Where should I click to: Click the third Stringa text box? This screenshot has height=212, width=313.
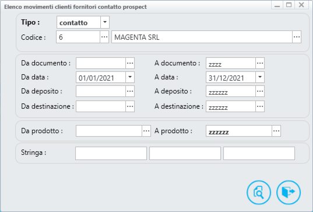[x=259, y=154]
